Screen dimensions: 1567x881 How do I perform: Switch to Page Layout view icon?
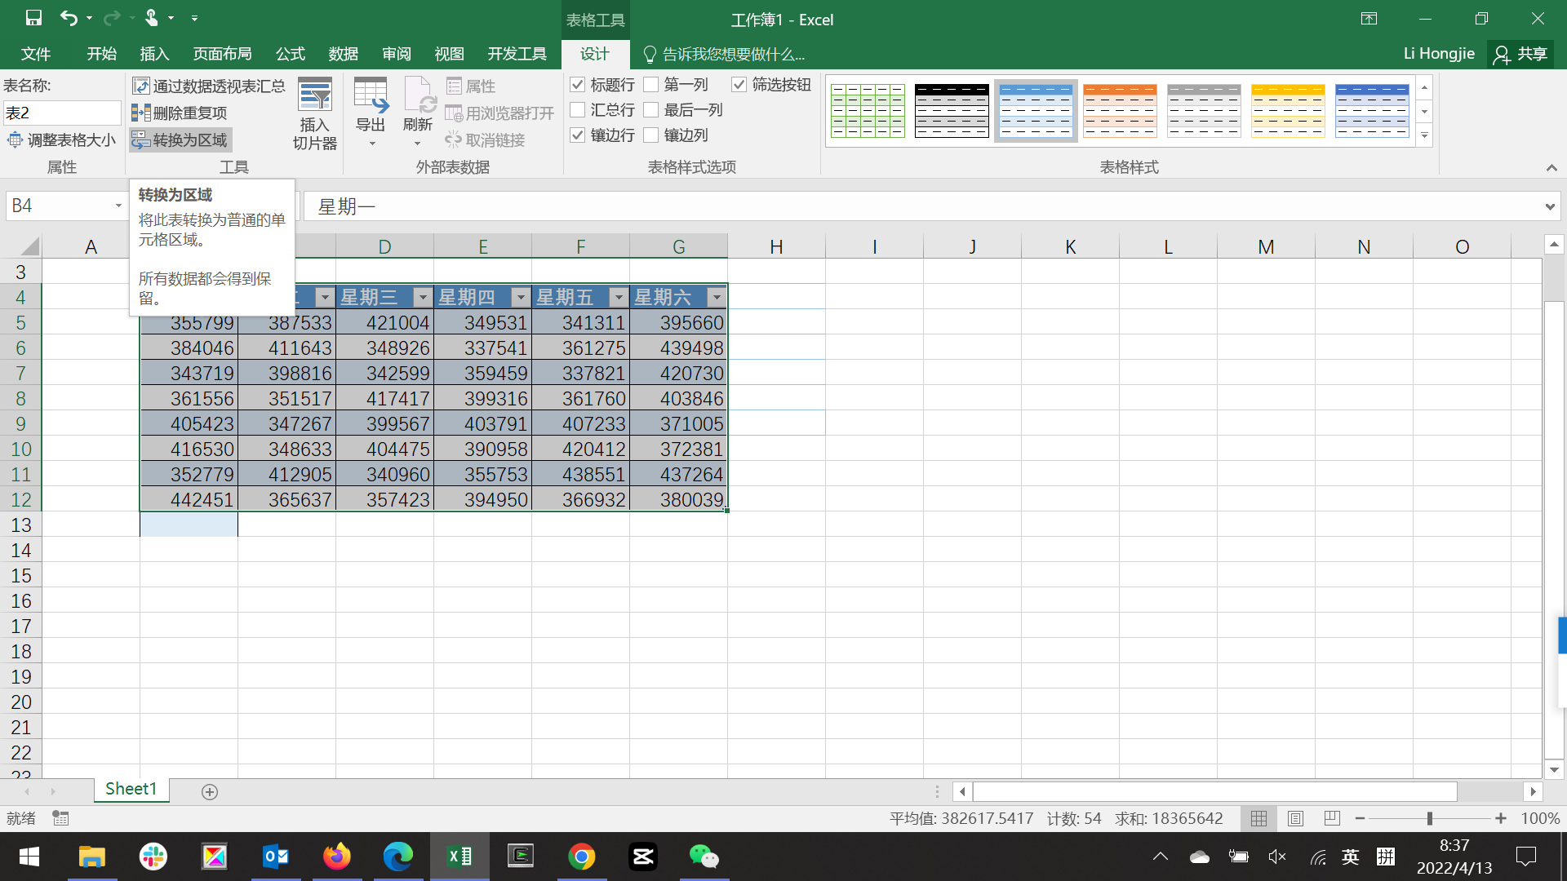coord(1295,818)
